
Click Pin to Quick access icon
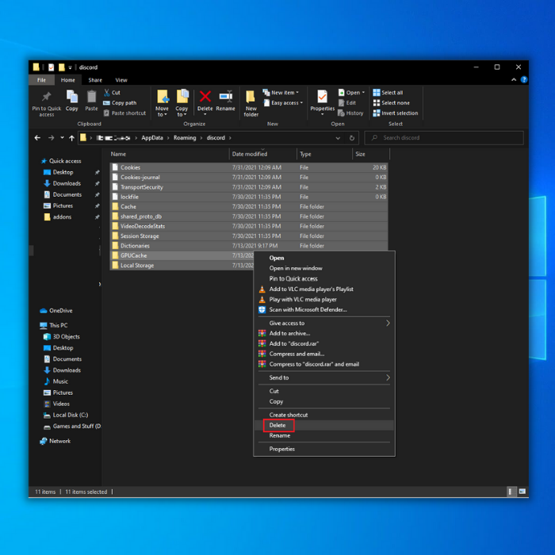47,100
